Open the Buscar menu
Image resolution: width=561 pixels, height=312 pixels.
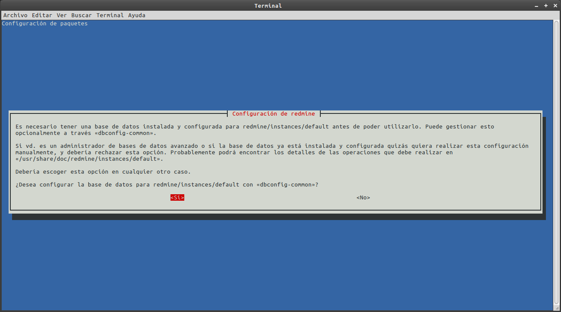tap(81, 15)
